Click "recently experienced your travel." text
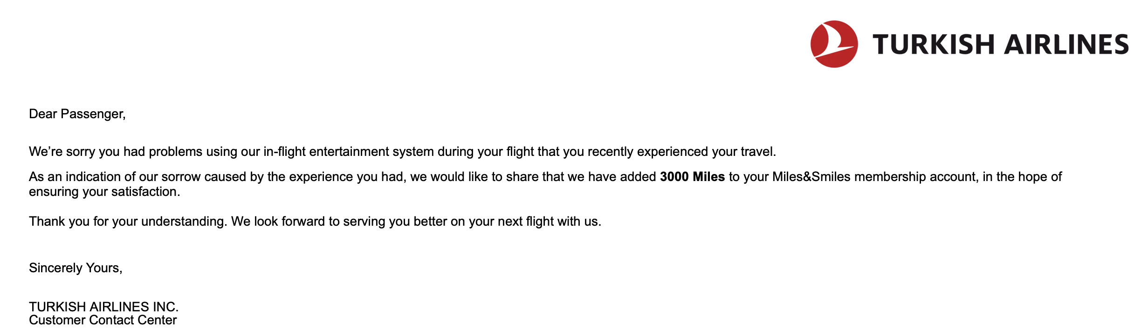1141x336 pixels. (681, 152)
